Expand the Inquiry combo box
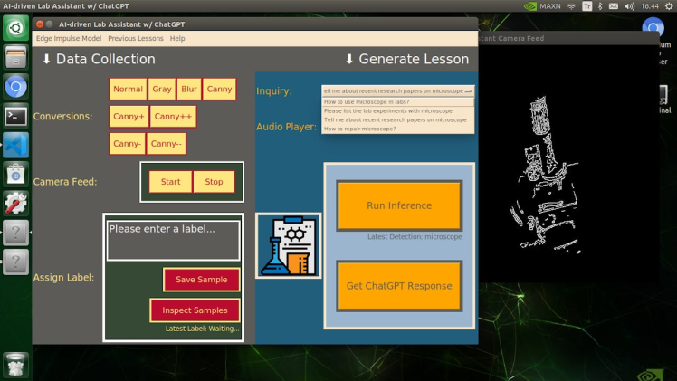Viewport: 677px width, 381px height. pos(397,91)
